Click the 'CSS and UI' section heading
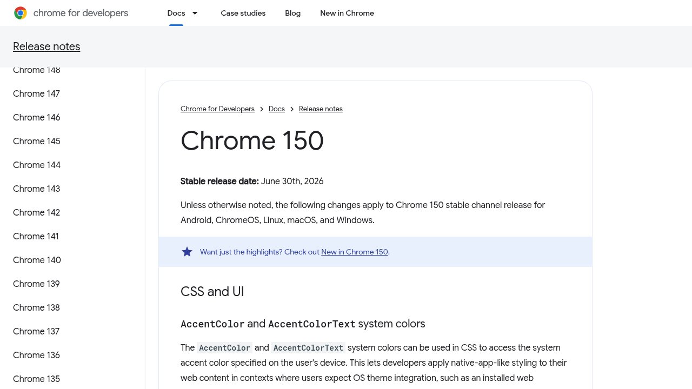 pyautogui.click(x=212, y=292)
